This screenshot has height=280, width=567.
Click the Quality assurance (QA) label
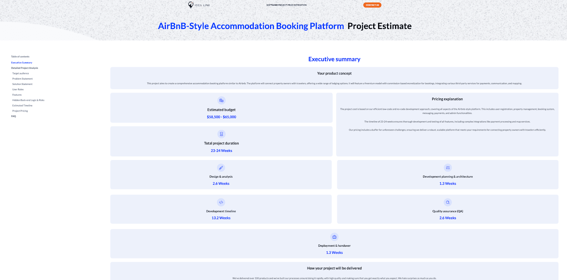coord(448,211)
